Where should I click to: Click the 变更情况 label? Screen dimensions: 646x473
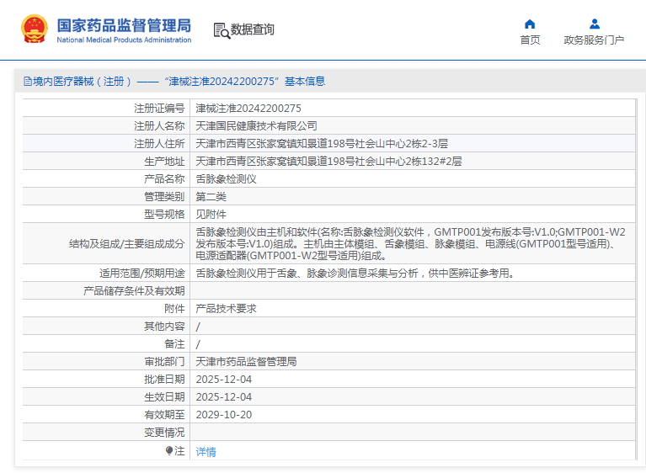click(x=164, y=433)
